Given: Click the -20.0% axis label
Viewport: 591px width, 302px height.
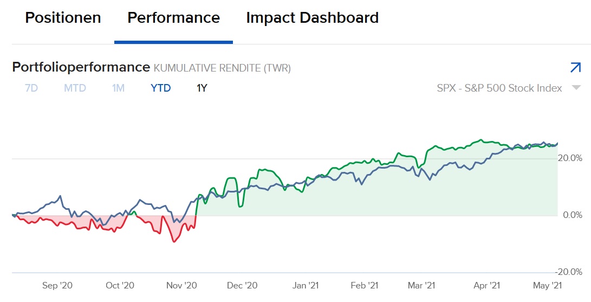Looking at the screenshot, I should pyautogui.click(x=569, y=272).
